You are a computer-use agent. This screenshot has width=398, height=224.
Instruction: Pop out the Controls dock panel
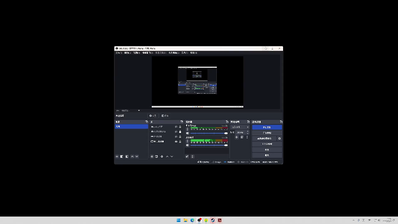[281, 122]
